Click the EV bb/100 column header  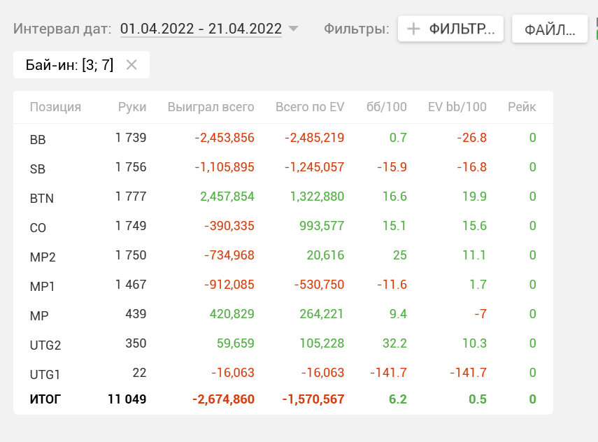[457, 107]
